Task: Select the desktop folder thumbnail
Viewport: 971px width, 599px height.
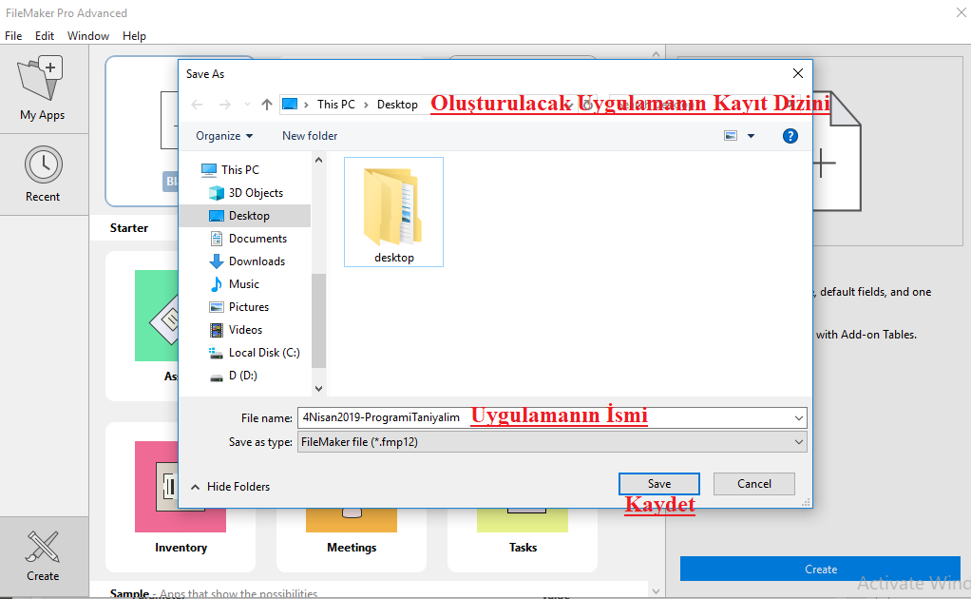Action: pos(394,212)
